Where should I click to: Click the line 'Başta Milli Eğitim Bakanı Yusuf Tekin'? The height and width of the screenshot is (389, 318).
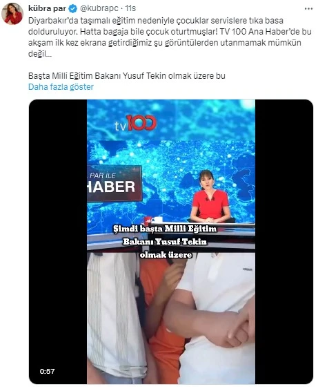click(127, 76)
